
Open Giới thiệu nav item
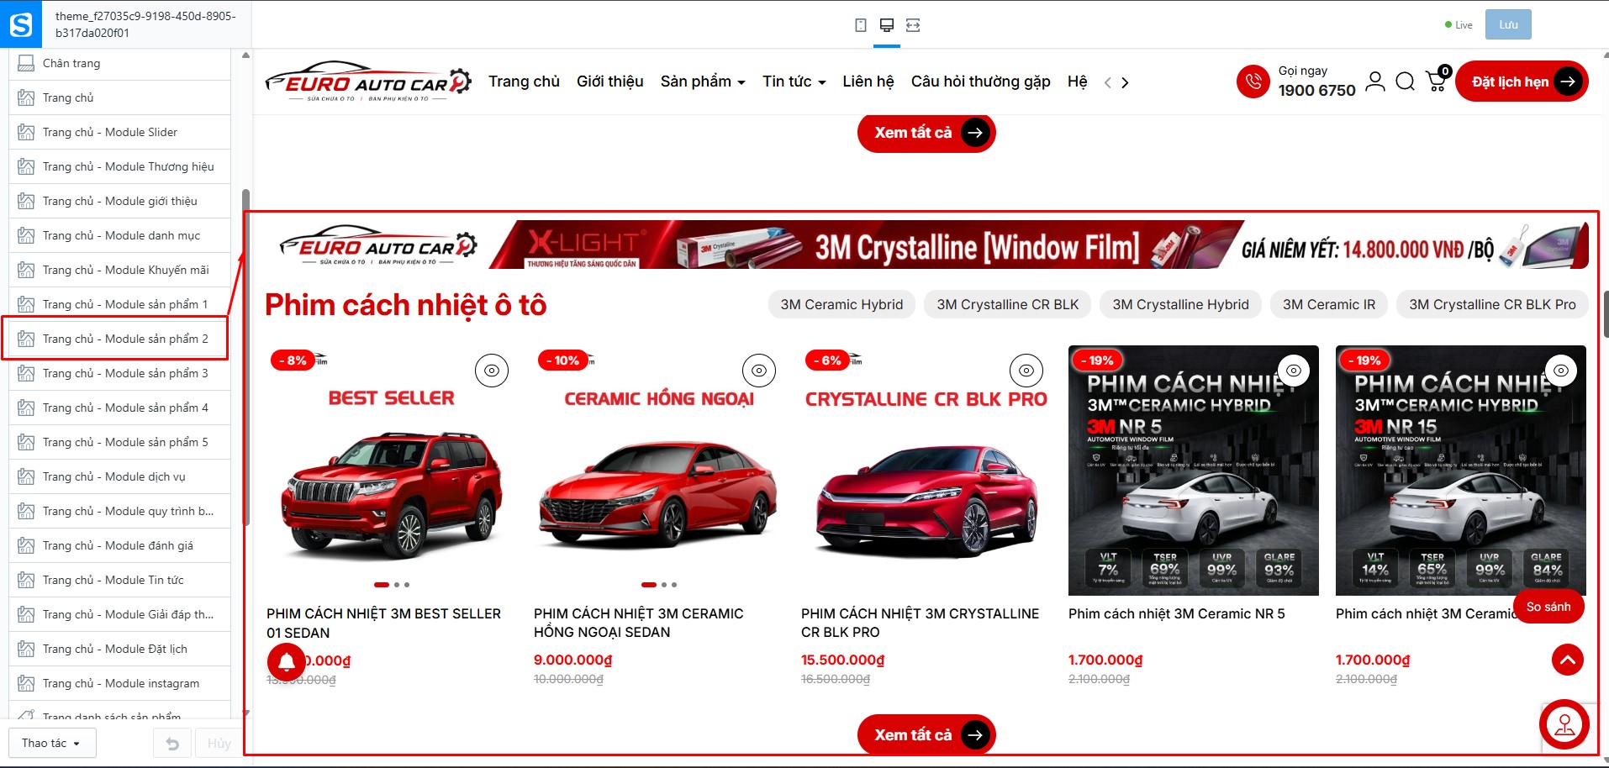click(610, 82)
